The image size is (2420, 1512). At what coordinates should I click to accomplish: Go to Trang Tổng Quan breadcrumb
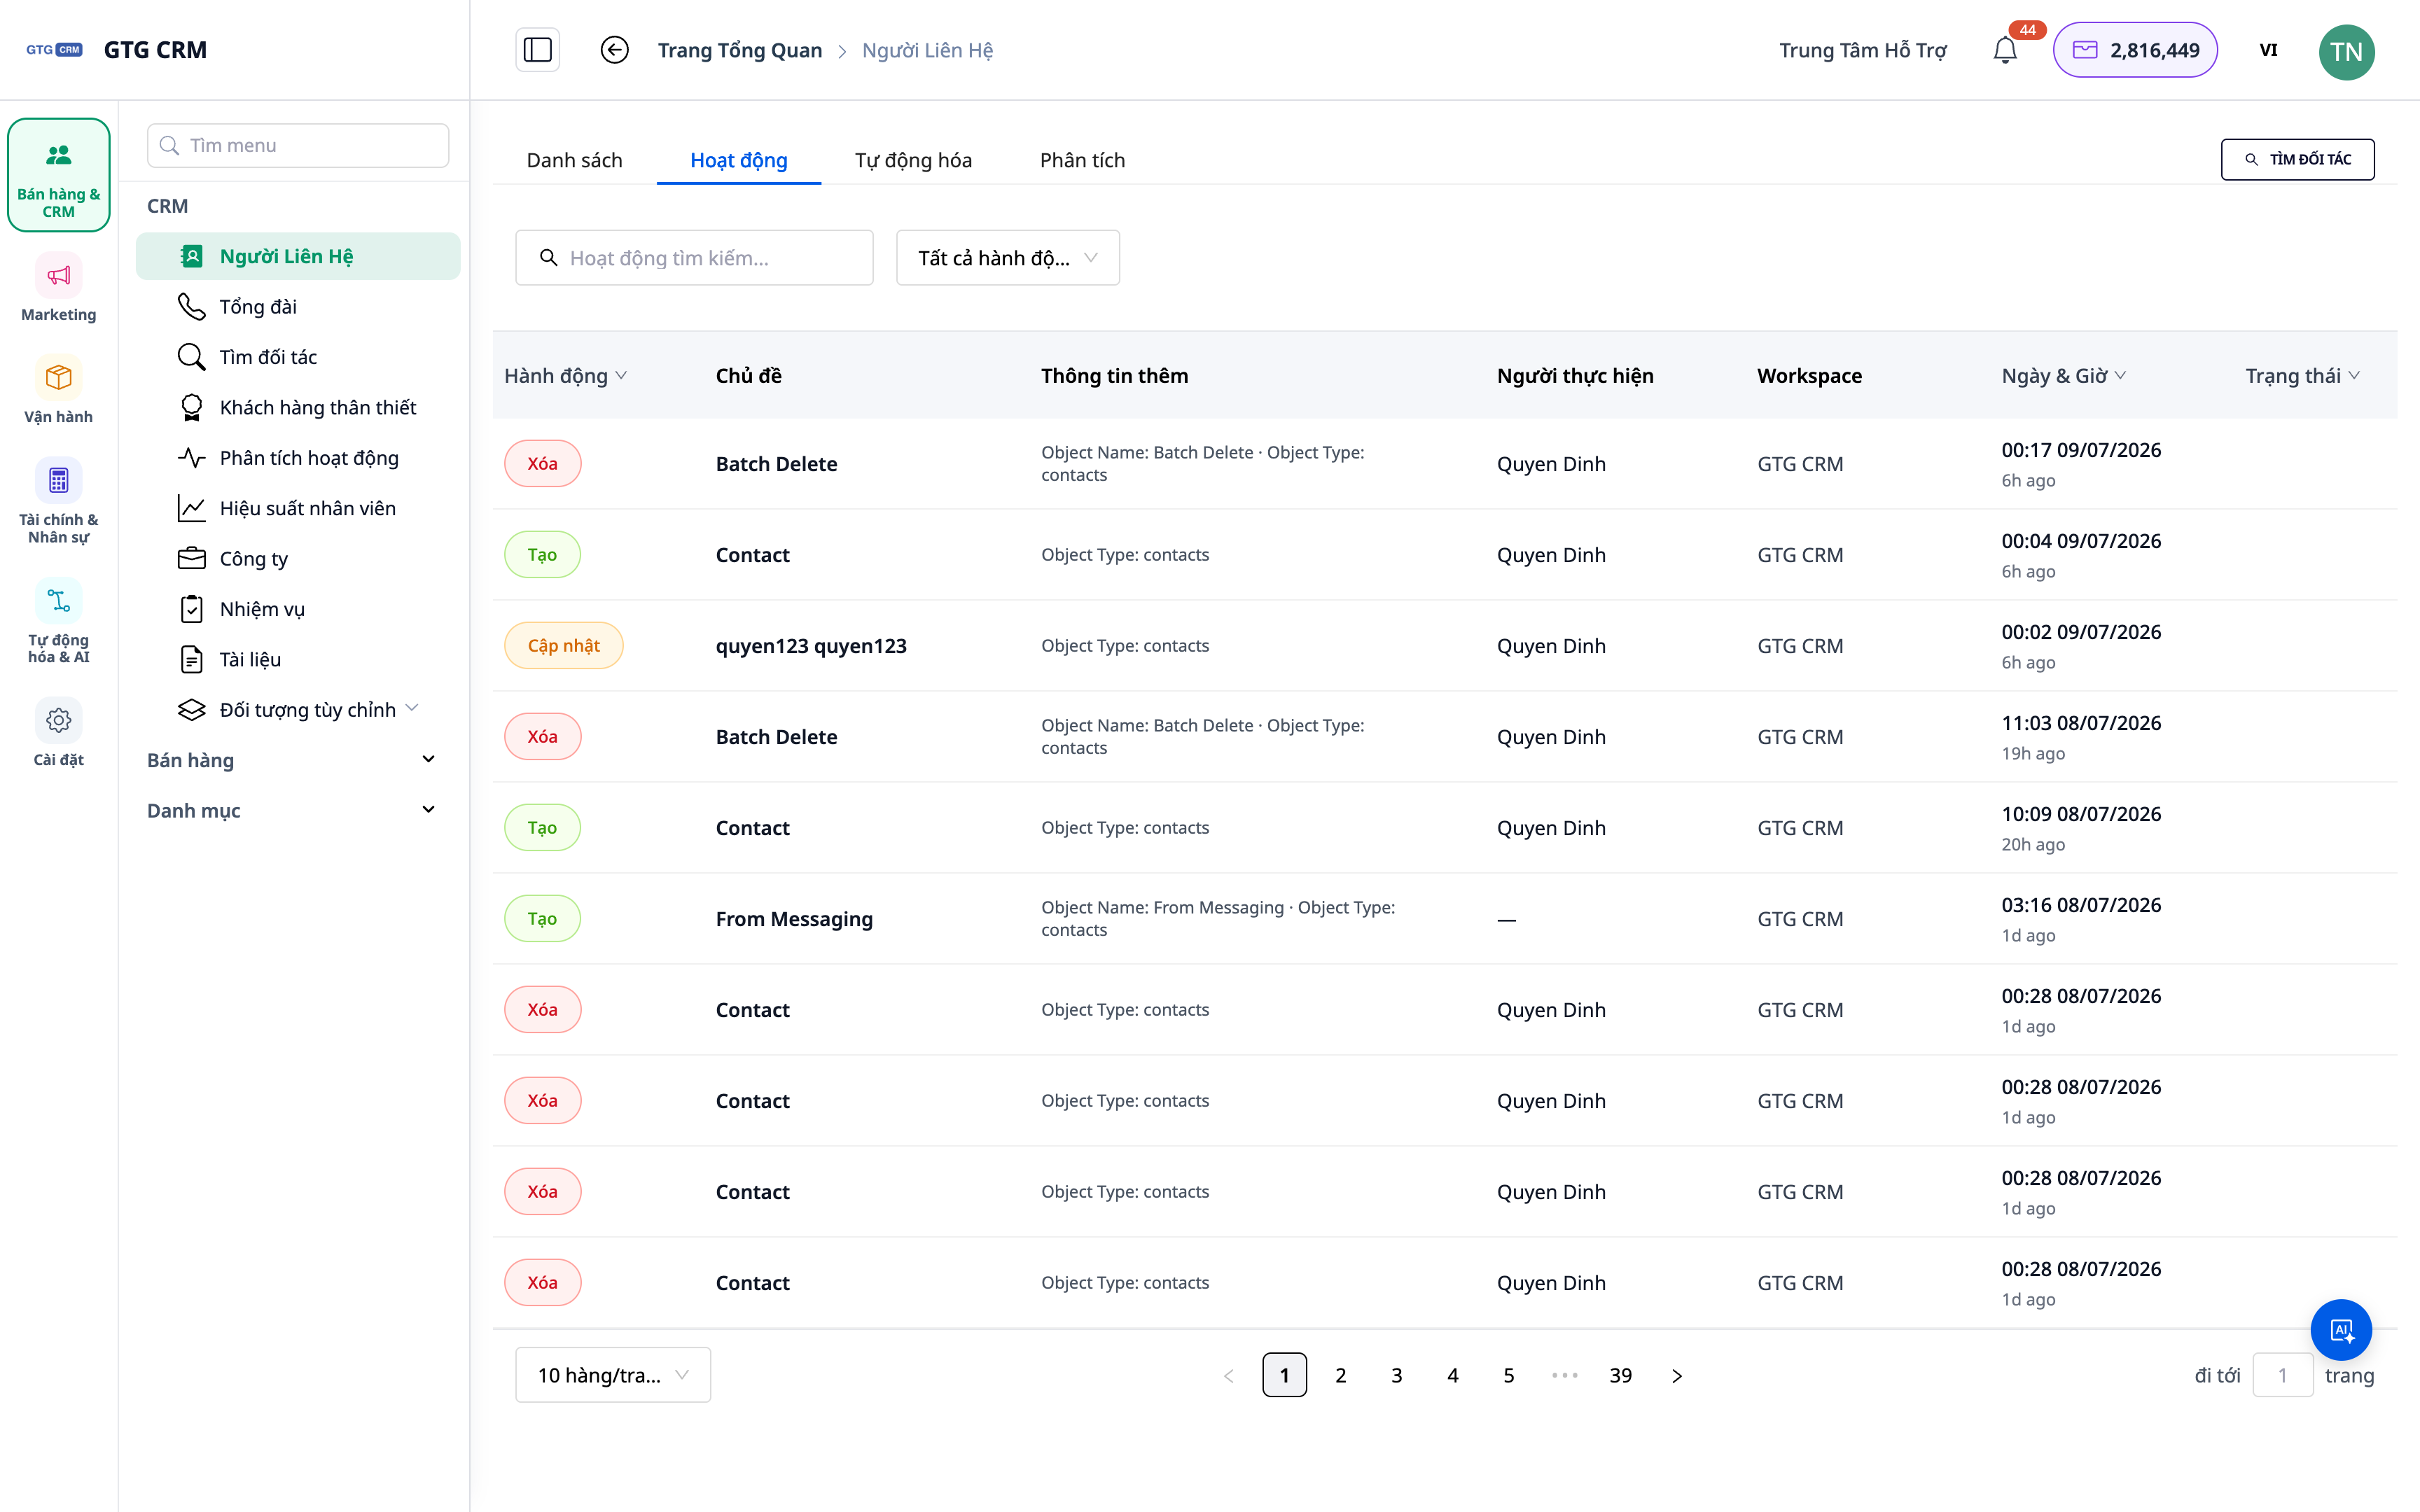(x=740, y=50)
